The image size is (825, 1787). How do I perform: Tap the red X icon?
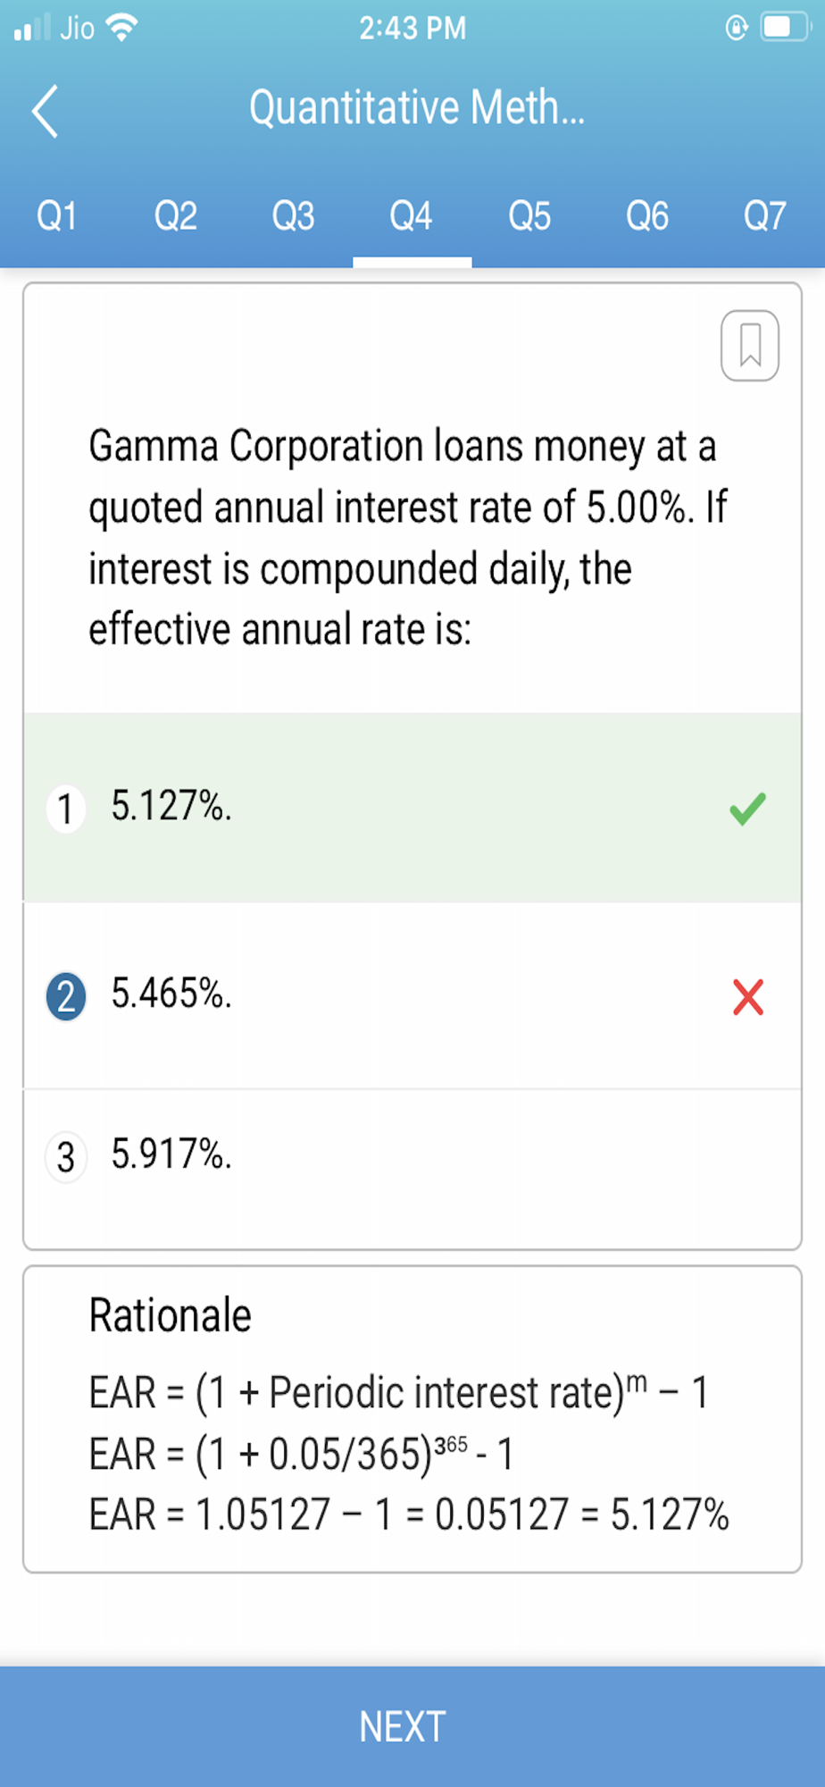[748, 997]
